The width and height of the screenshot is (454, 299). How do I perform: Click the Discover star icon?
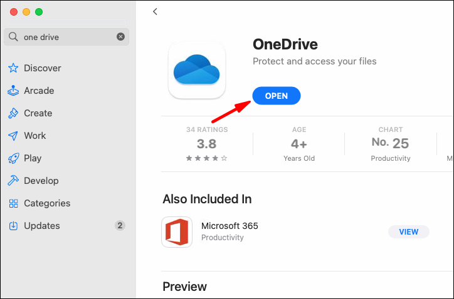[13, 68]
